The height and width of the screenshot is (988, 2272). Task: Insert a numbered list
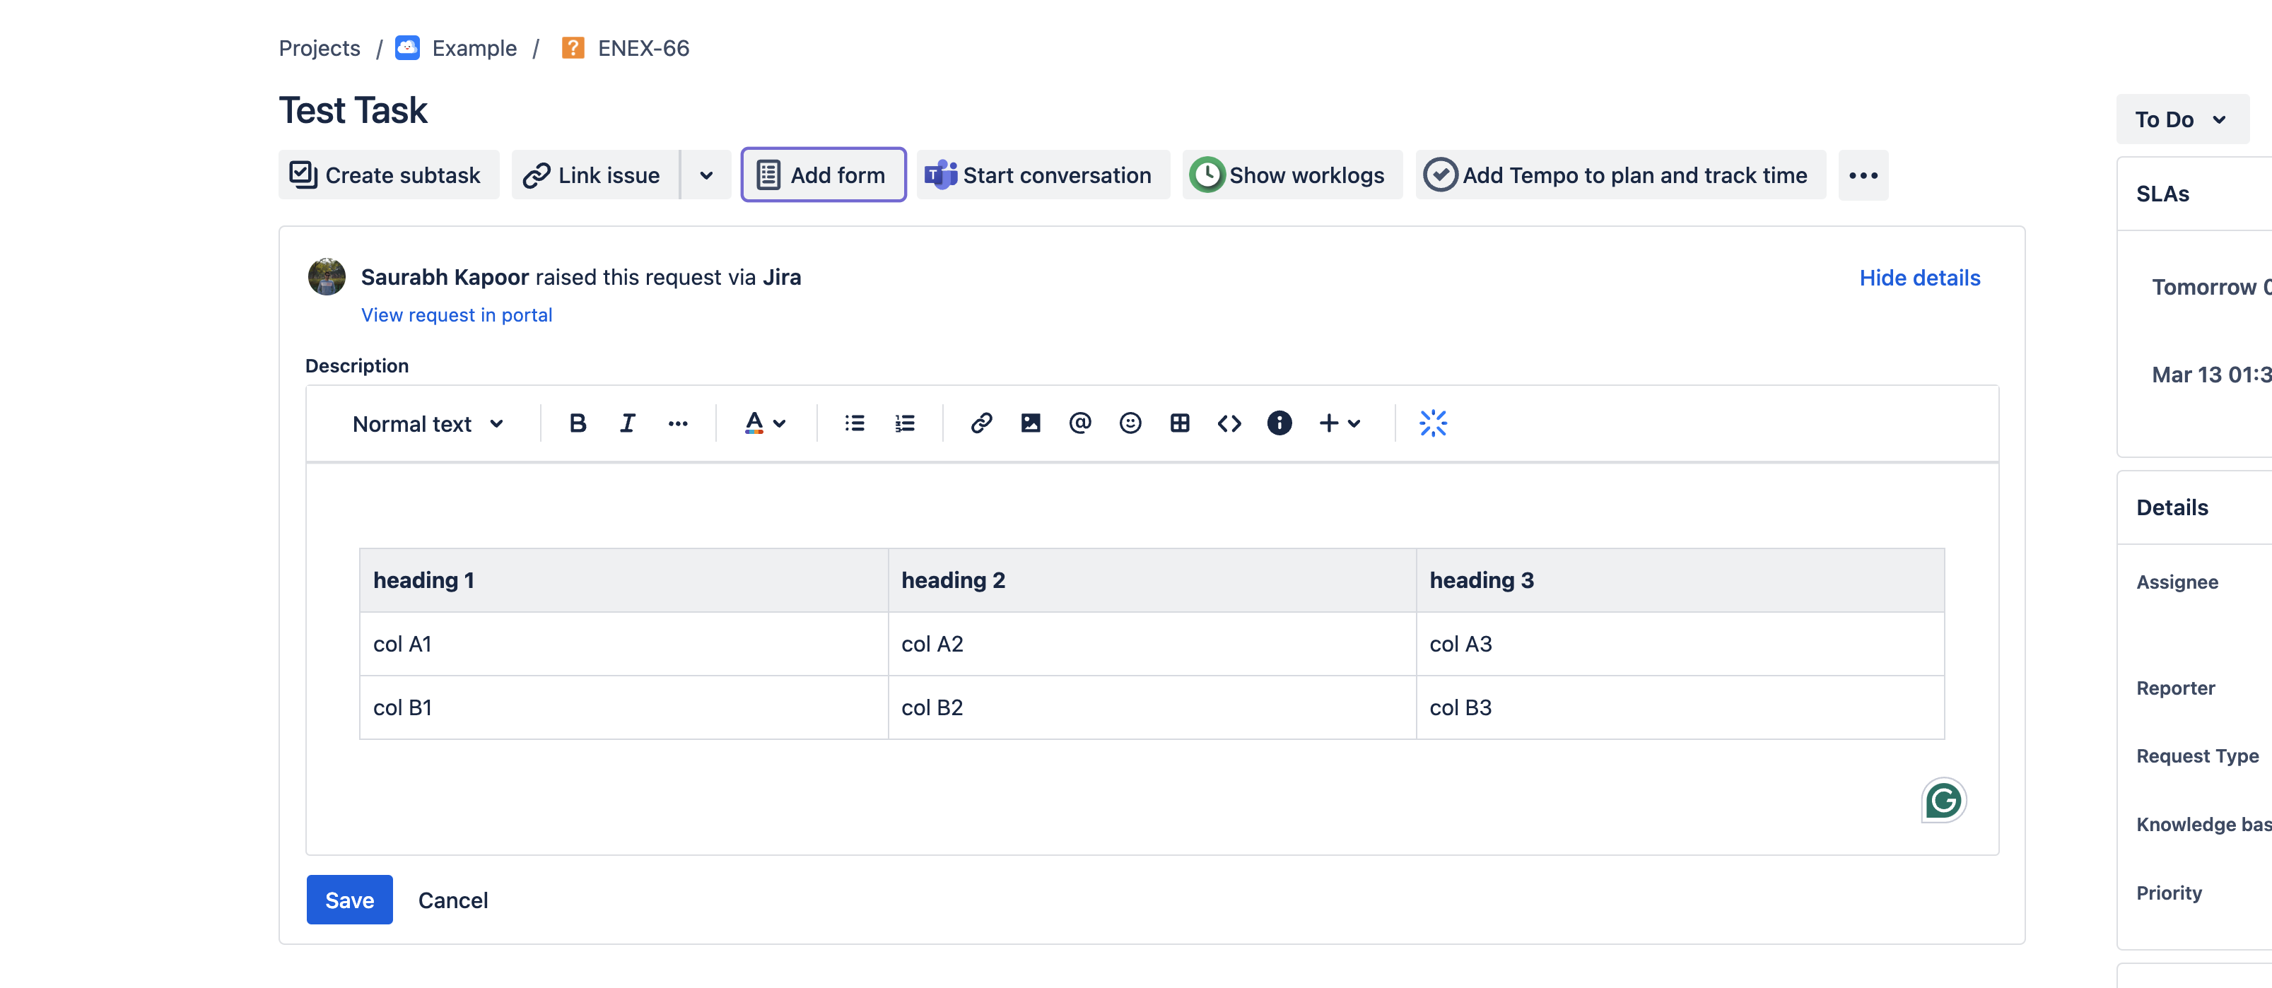[904, 423]
